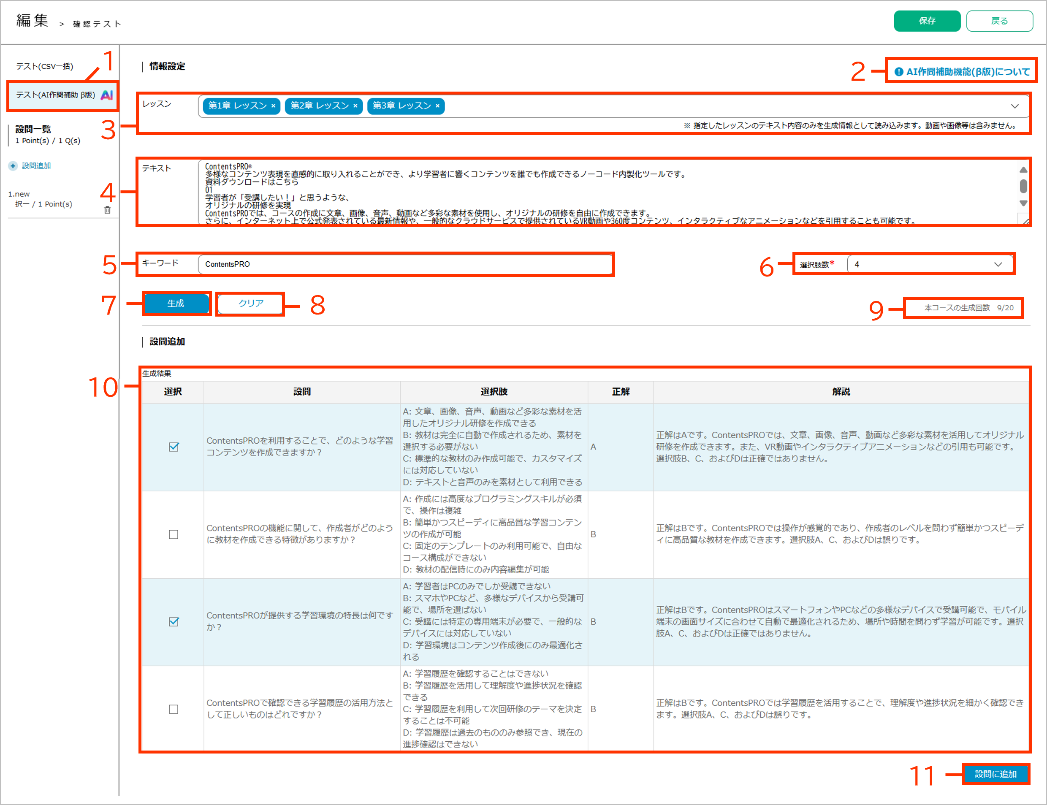The height and width of the screenshot is (805, 1047).
Task: Check the 作成者がどのように教材を作成 question checkbox
Action: (x=174, y=534)
